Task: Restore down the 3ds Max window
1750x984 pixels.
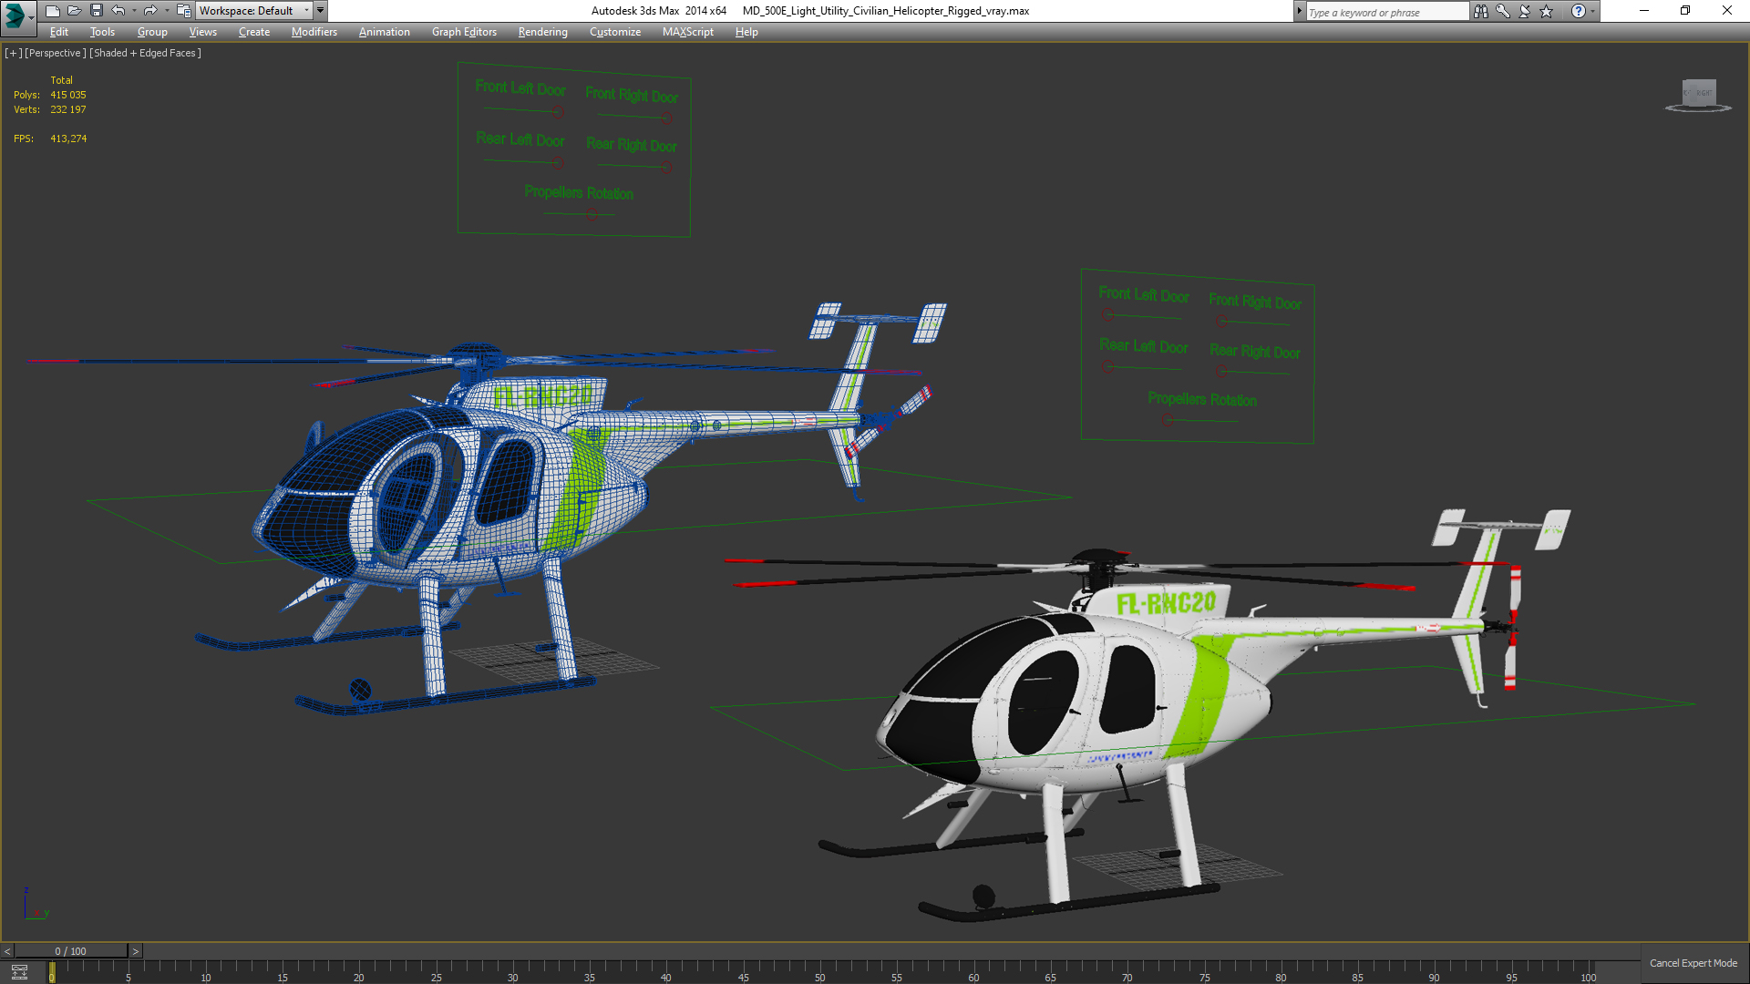Action: (x=1685, y=11)
